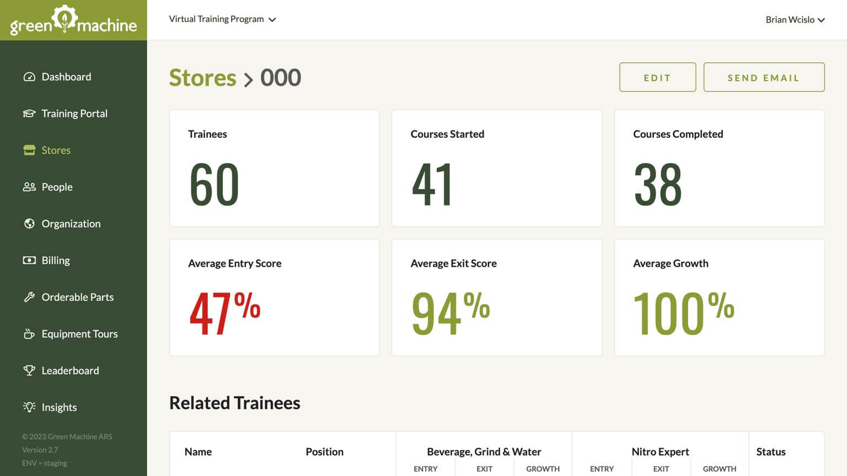Click the EDIT button

[x=657, y=77]
